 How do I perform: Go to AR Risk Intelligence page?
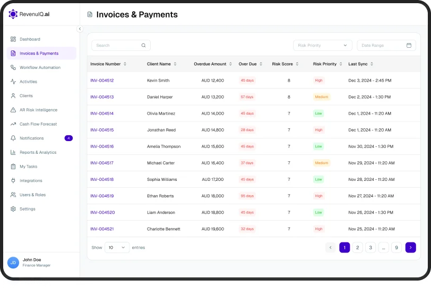41,110
